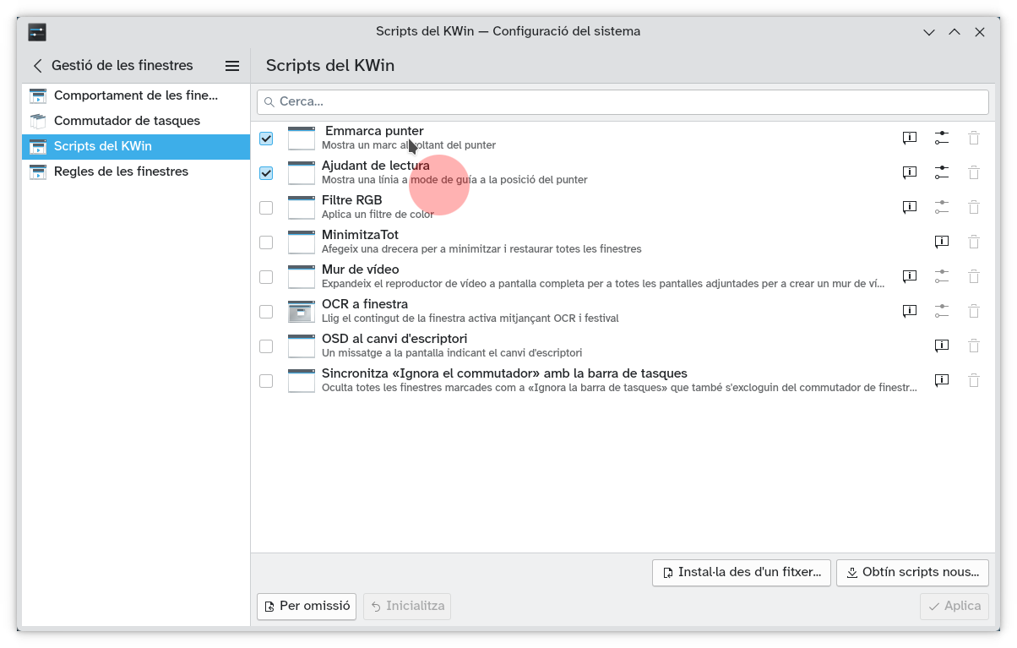
Task: Show info for MinimitzaTot script
Action: 942,242
